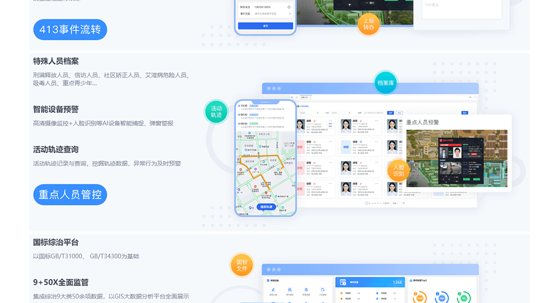The width and height of the screenshot is (559, 303).
Task: Open the 重点人员预警 map image
Action: [457, 158]
